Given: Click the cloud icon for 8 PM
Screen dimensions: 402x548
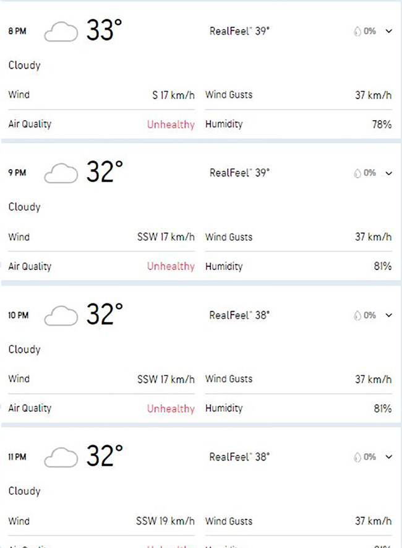Looking at the screenshot, I should pos(61,32).
